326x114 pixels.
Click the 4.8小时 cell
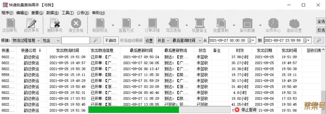(240, 92)
